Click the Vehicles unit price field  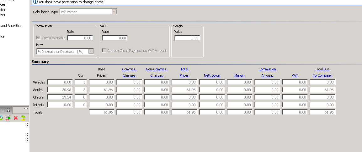tap(60, 82)
